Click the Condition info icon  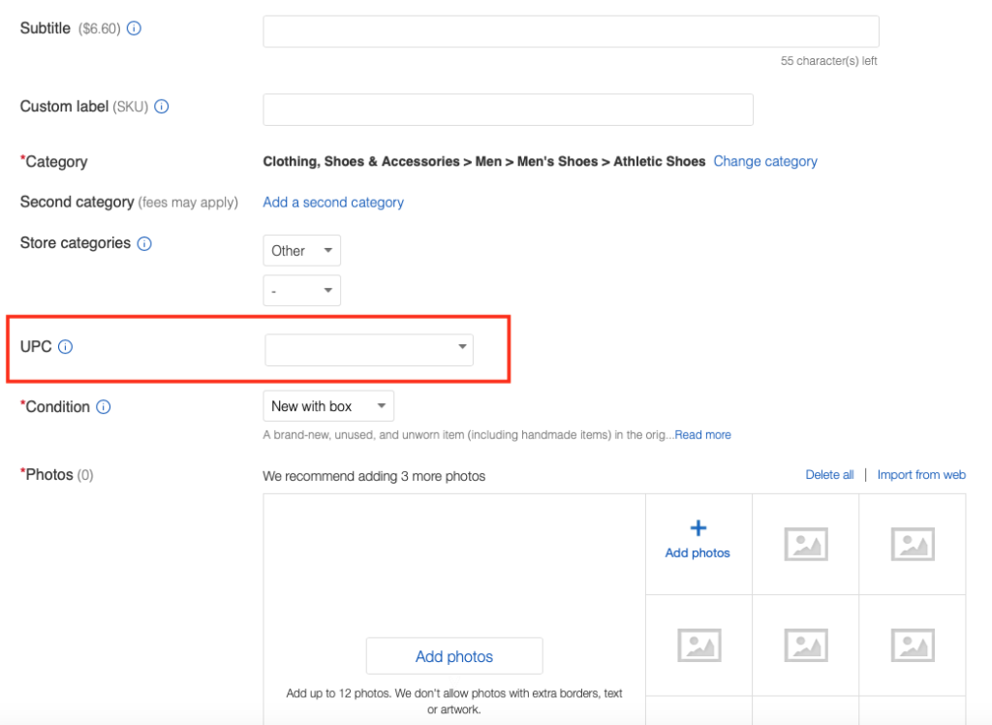105,407
